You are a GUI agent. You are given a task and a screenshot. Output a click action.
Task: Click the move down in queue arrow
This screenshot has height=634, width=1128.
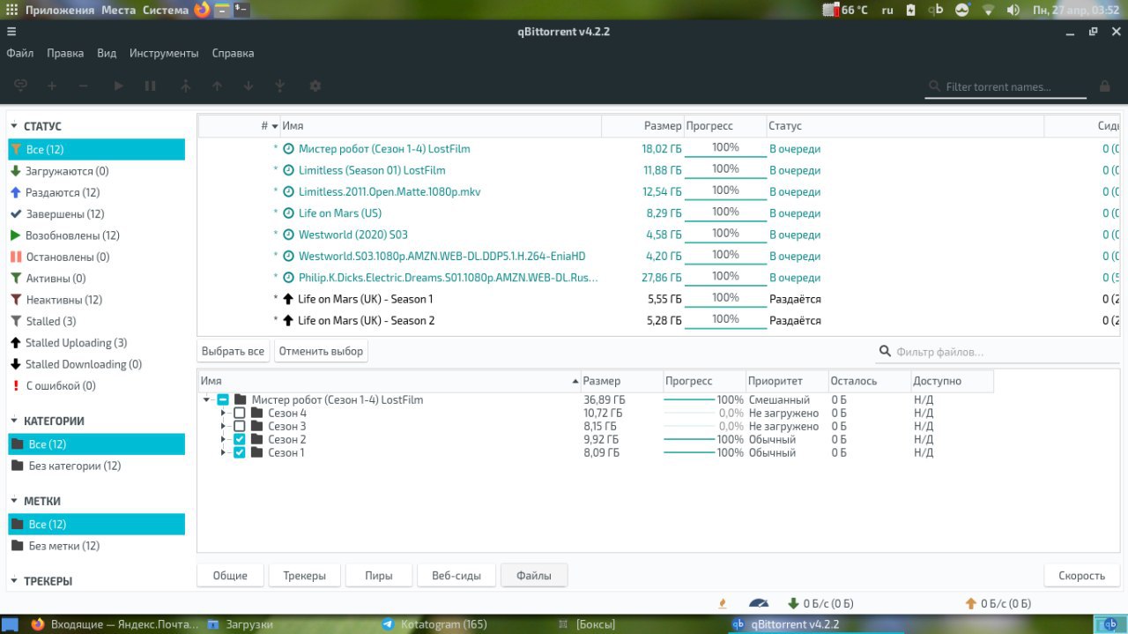[249, 86]
